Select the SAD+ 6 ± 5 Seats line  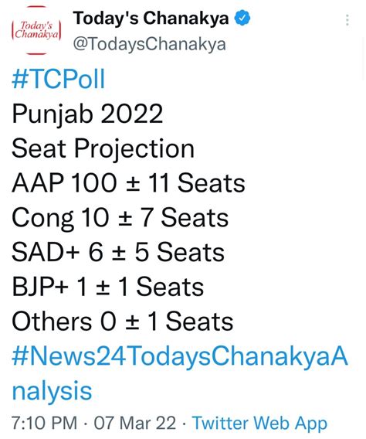[118, 252]
